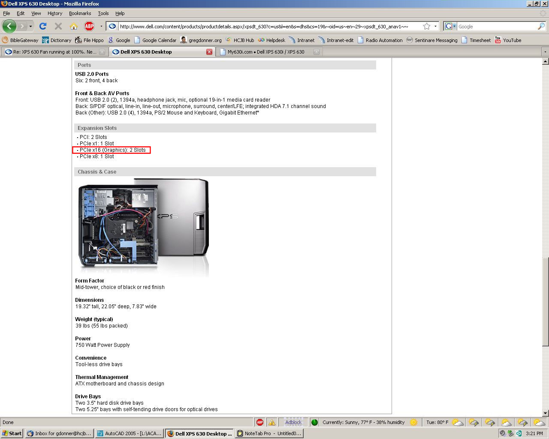Click the current weather Sunny 77° status text
Viewport: 549px width, 439px height.
(364, 422)
